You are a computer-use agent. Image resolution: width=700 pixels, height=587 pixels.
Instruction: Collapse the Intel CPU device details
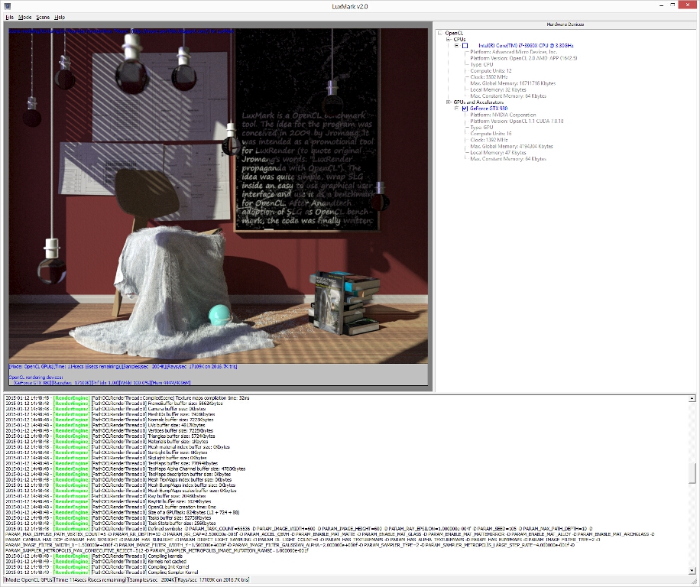pyautogui.click(x=455, y=44)
